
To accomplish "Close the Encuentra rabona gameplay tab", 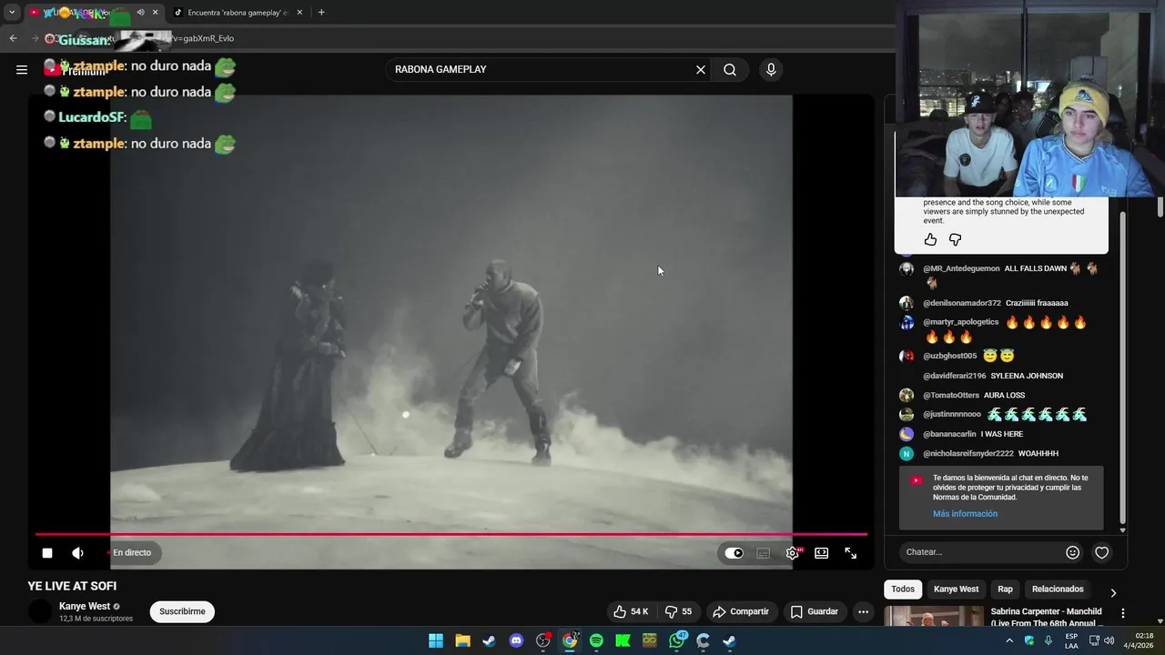I will click(x=299, y=13).
